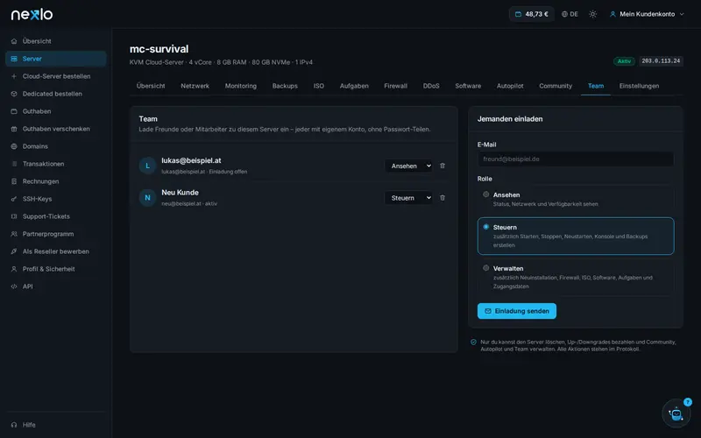Open Cloud-Server bestellen link in sidebar
The image size is (701, 438).
click(56, 76)
